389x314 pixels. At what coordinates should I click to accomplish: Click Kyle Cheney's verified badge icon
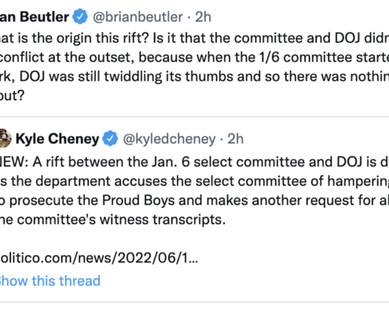pos(110,138)
